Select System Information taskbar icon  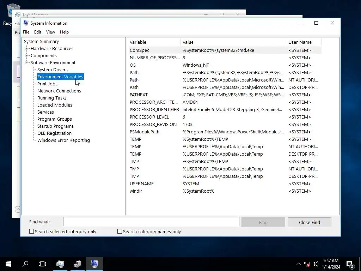[94, 264]
